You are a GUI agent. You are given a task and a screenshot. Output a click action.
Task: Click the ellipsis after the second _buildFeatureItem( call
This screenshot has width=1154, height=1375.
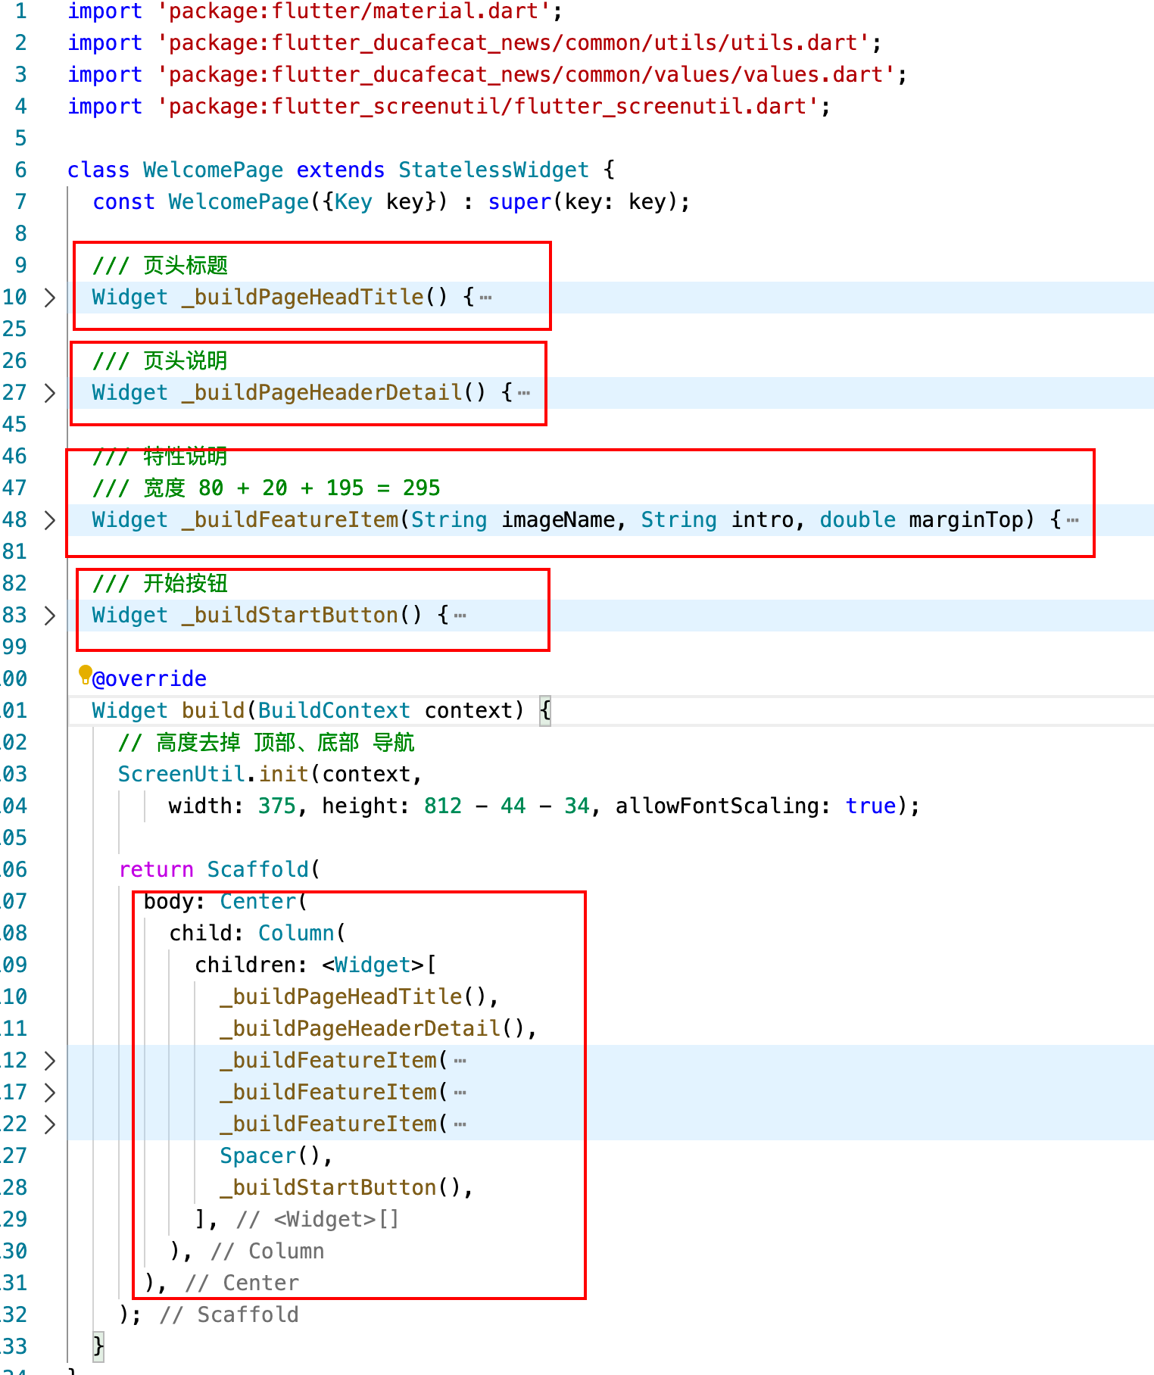pos(460,1093)
